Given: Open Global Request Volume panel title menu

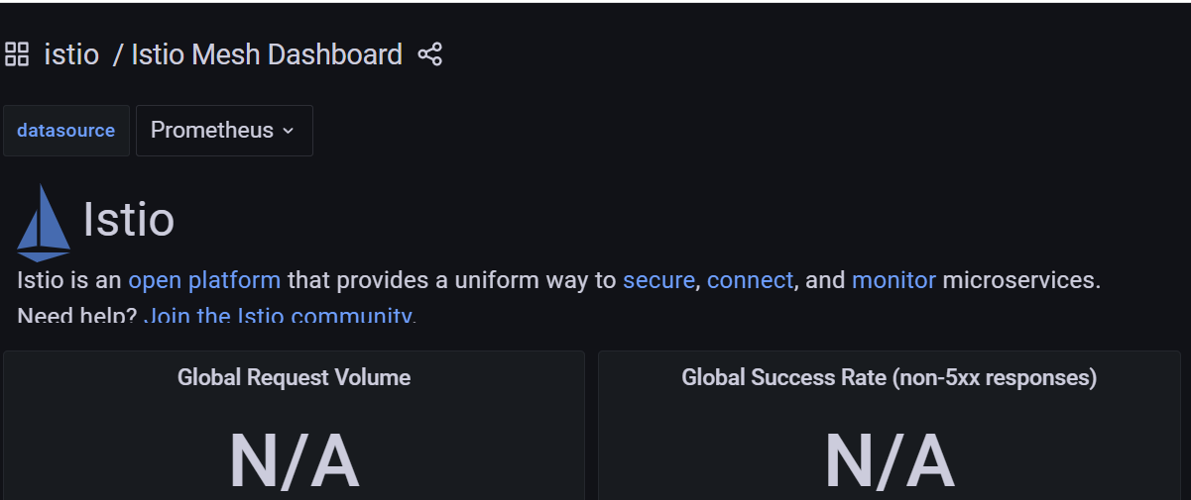Looking at the screenshot, I should click(x=294, y=377).
